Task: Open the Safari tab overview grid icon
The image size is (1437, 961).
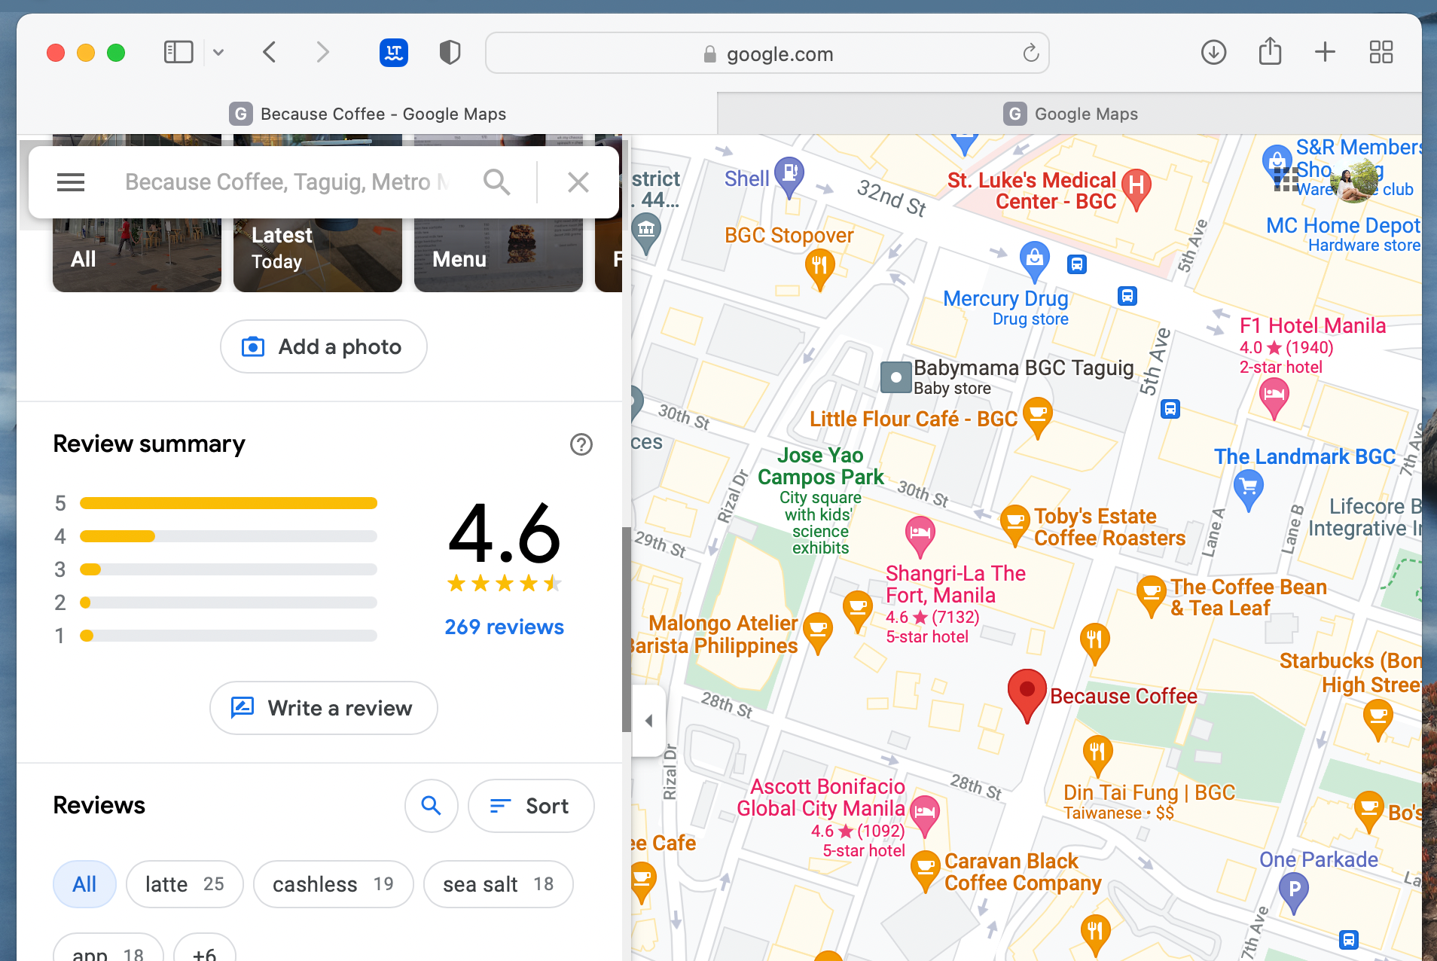Action: [x=1381, y=52]
